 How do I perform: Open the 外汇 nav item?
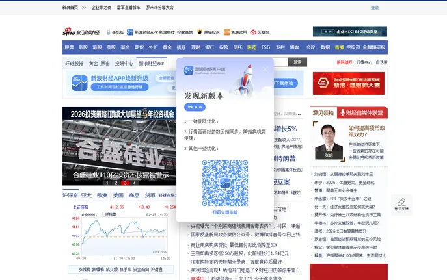click(x=153, y=47)
